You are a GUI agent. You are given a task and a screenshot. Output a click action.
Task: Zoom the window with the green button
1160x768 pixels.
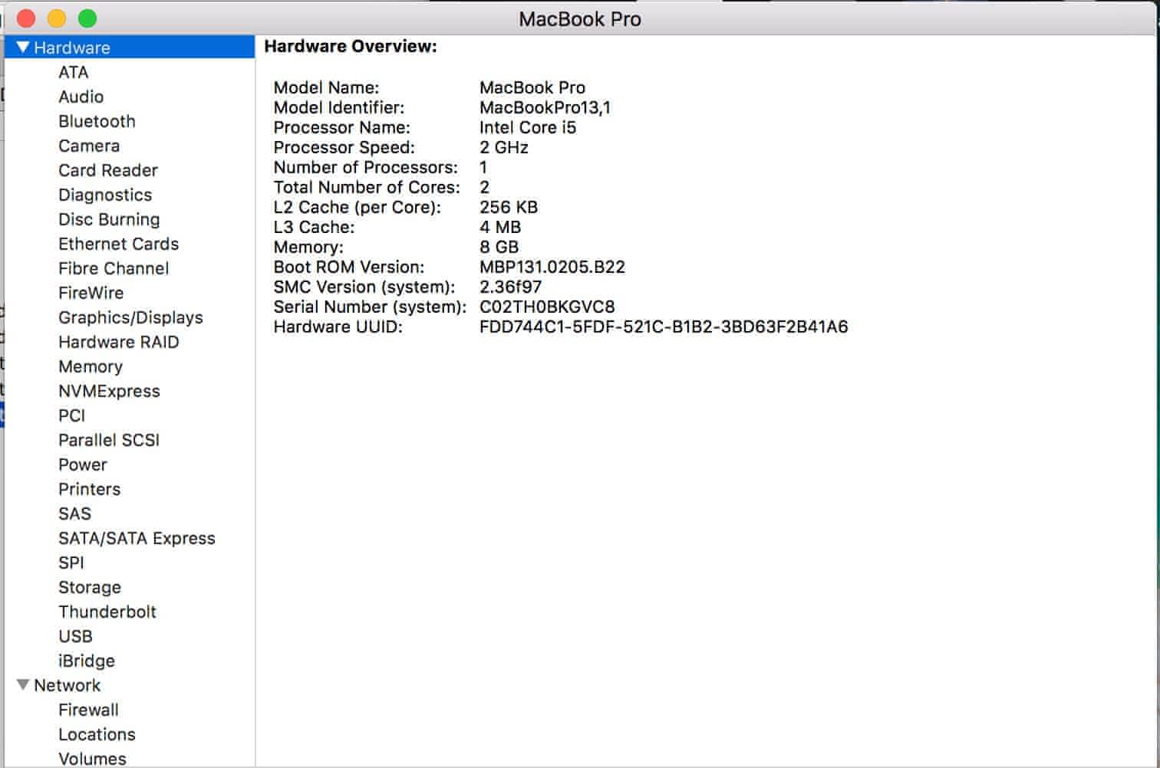pos(87,18)
